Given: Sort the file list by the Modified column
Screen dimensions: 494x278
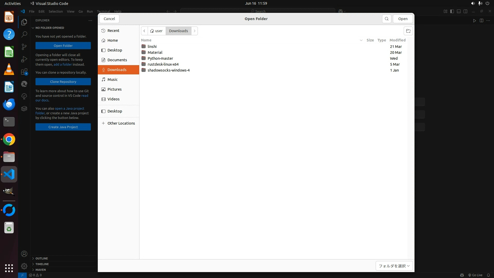Looking at the screenshot, I should (397, 40).
